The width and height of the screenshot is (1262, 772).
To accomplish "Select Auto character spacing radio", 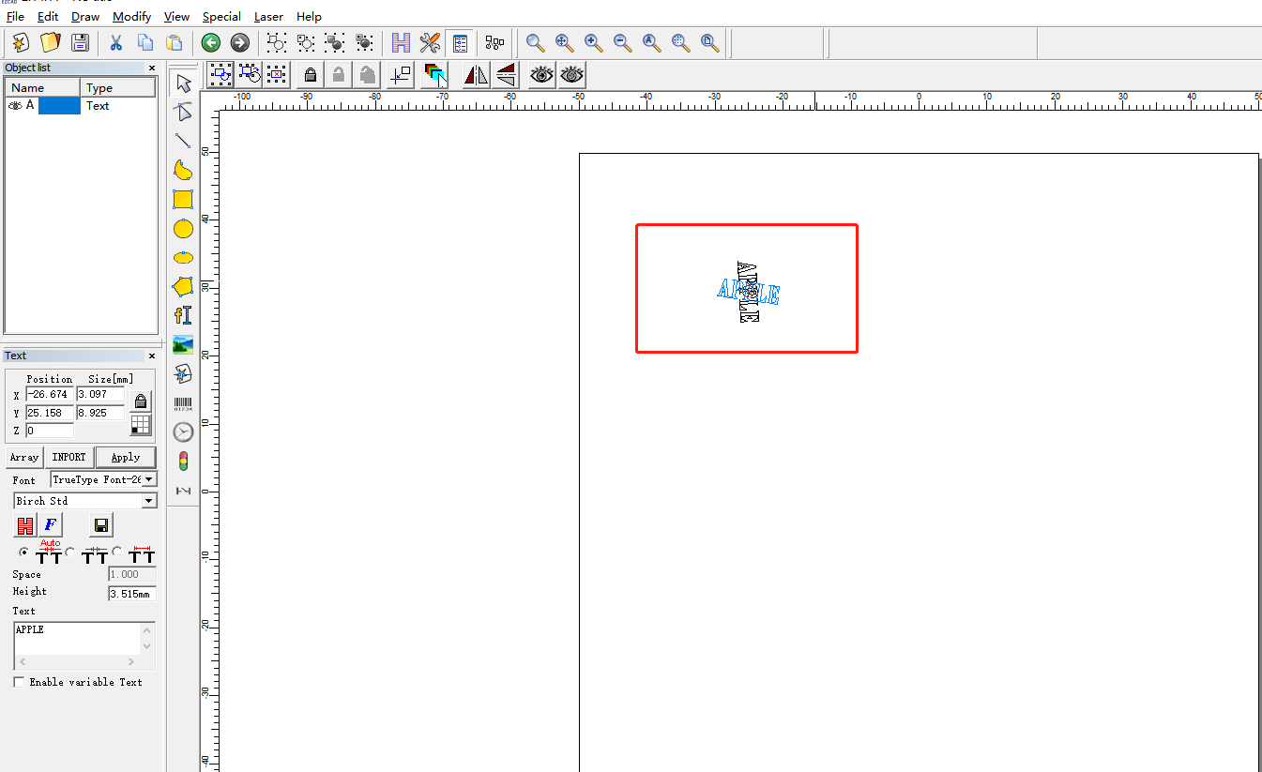I will click(x=23, y=552).
